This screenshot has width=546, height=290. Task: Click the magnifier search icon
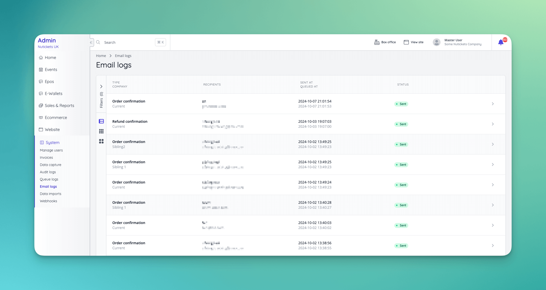98,42
